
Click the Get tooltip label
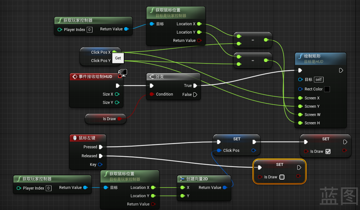click(118, 58)
